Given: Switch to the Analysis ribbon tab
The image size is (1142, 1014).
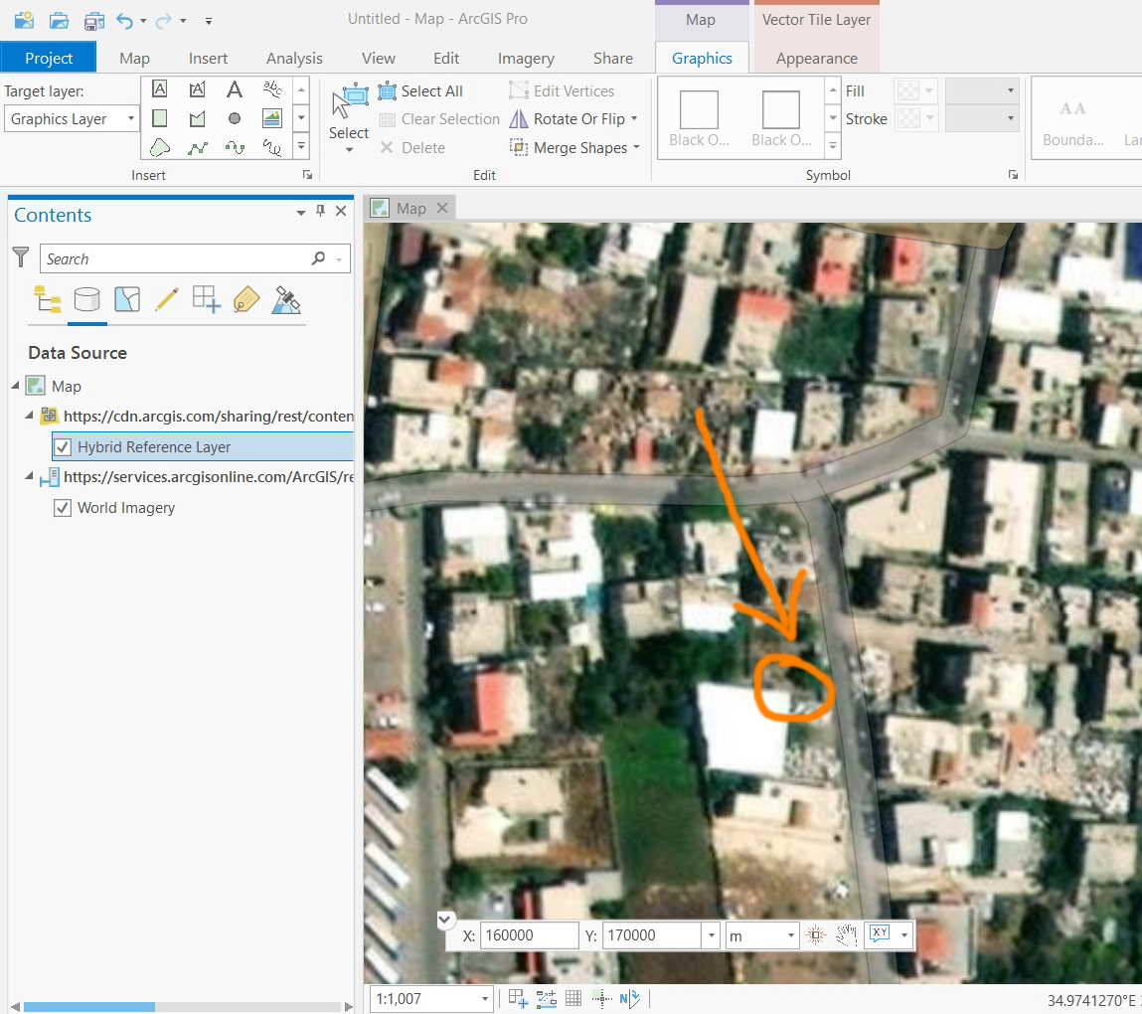Looking at the screenshot, I should [294, 58].
